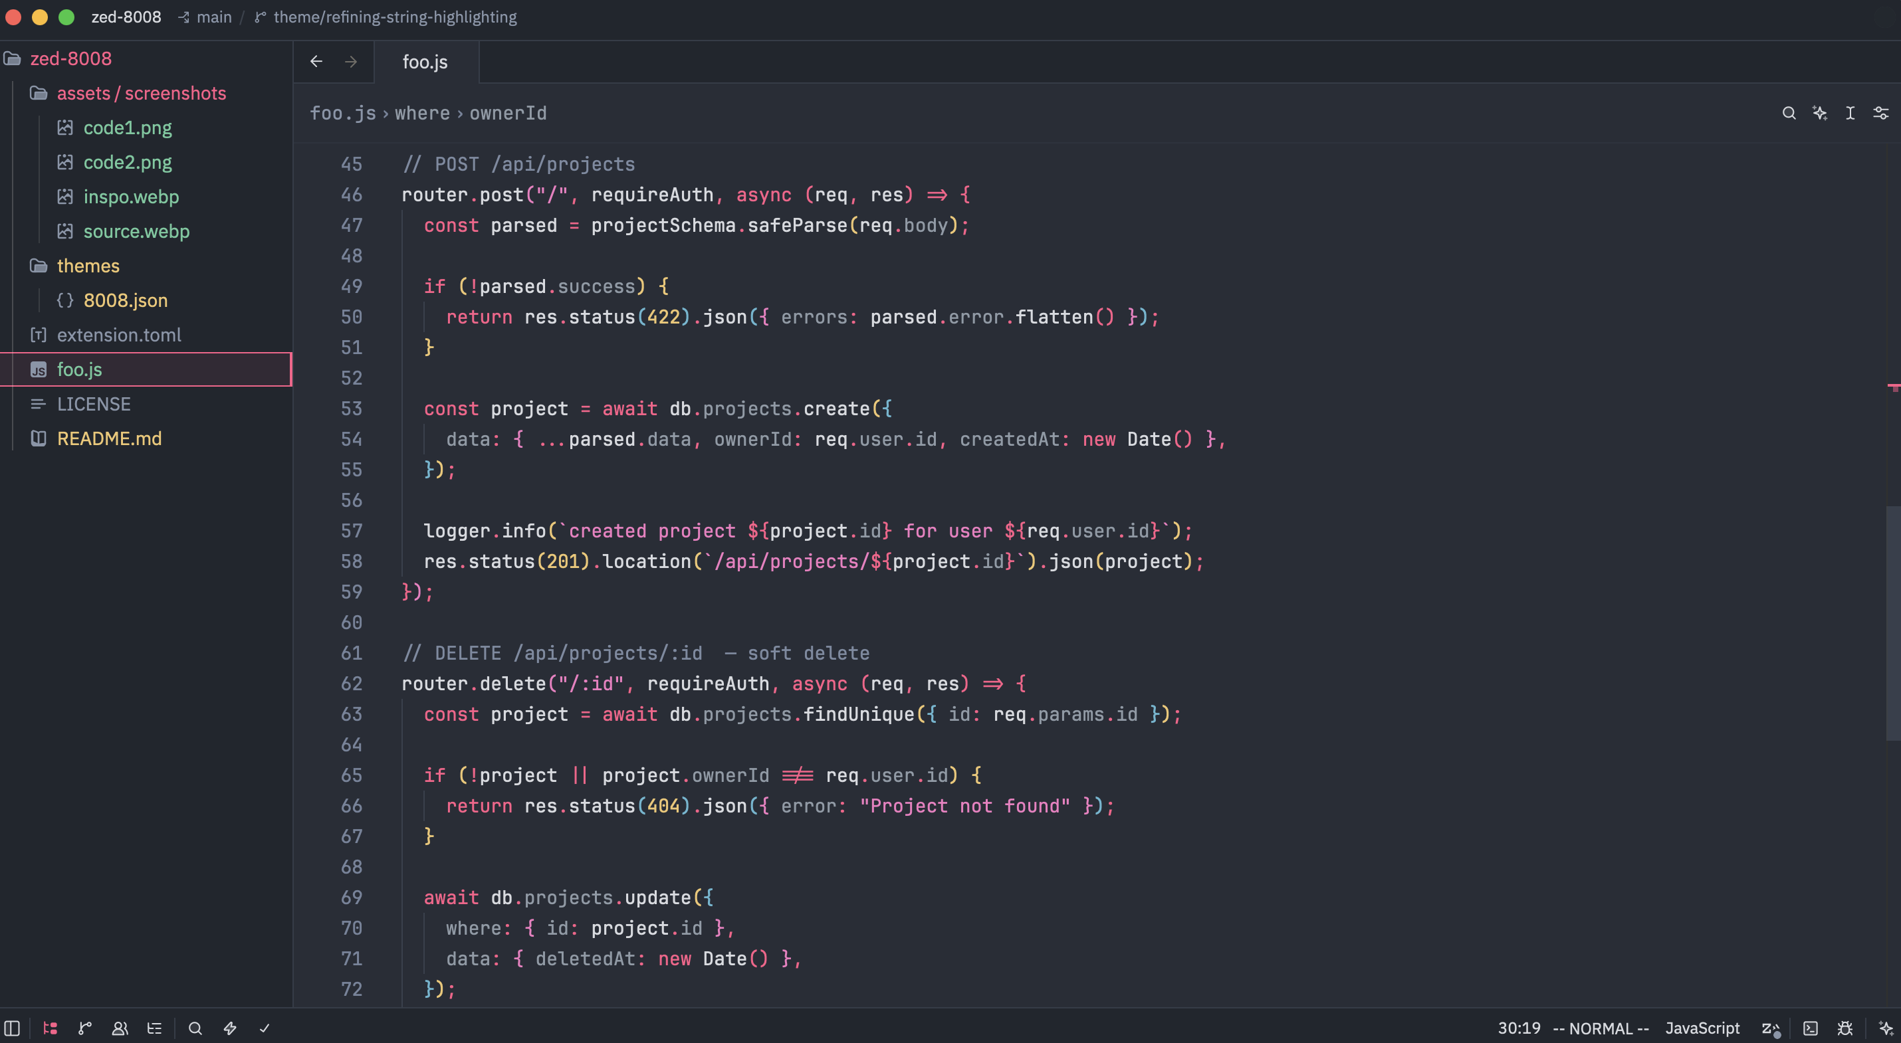Open README.md in the project tree
The image size is (1901, 1043).
[x=109, y=439]
